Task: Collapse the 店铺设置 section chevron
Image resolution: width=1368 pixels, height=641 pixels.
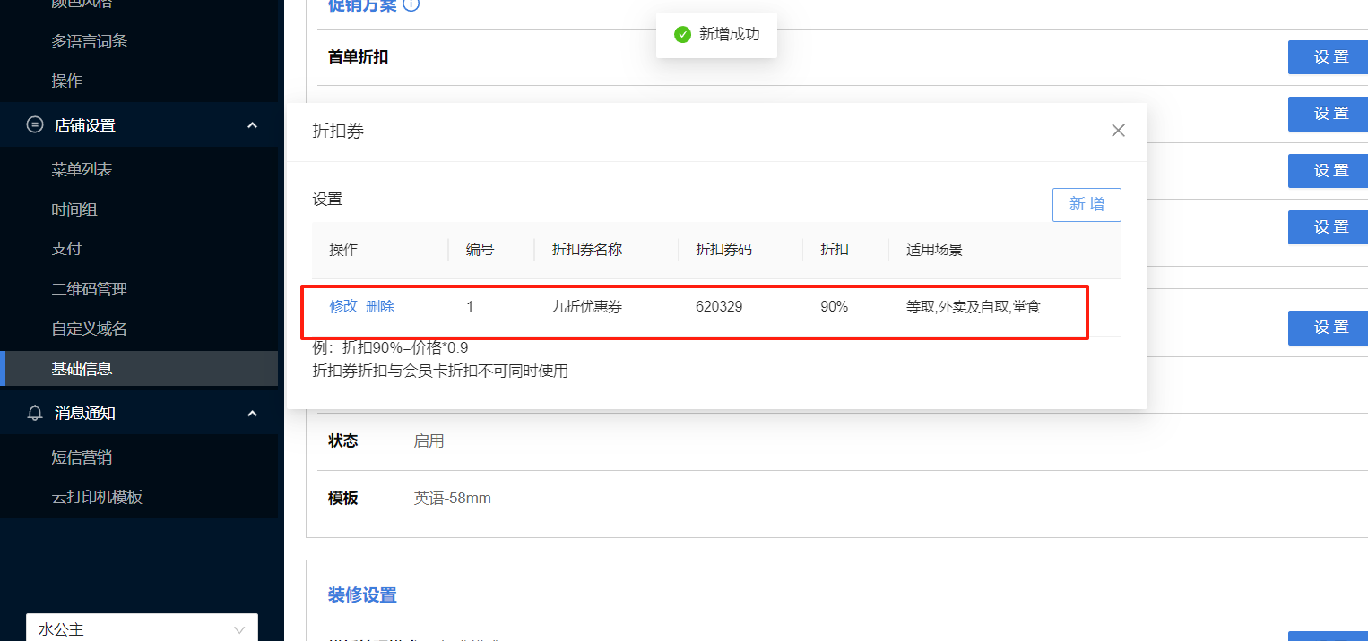Action: click(x=252, y=125)
